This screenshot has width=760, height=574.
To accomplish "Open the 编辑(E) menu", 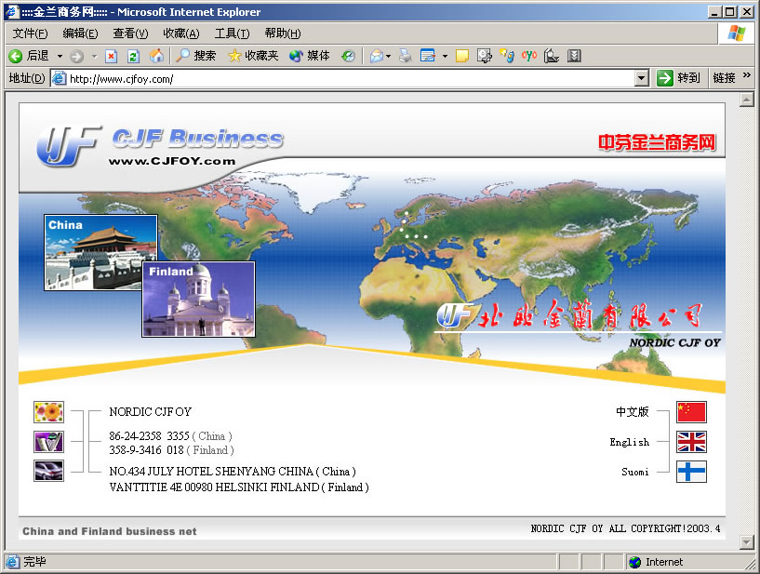I will [80, 33].
